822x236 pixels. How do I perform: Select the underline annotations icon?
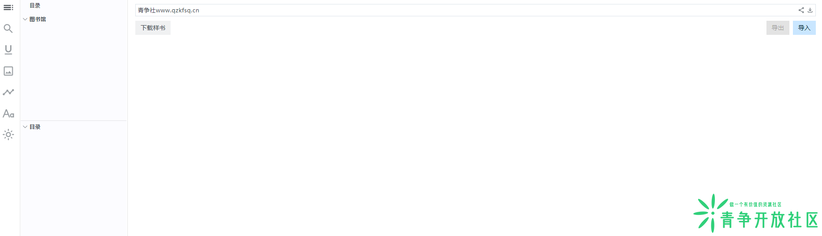pyautogui.click(x=8, y=50)
